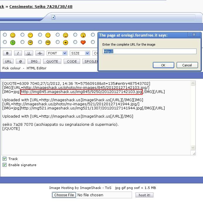
Task: Click the red heart emoticon
Action: (x=83, y=42)
